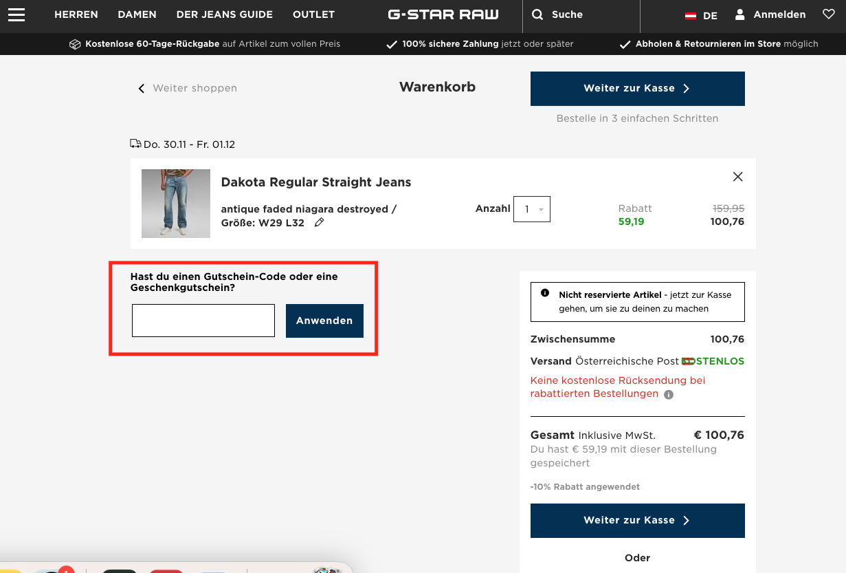The height and width of the screenshot is (573, 846).
Task: Click bottom Weiter zur Kasse button
Action: 637,521
